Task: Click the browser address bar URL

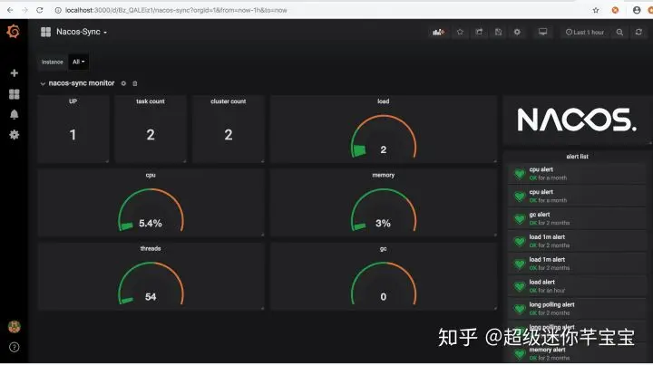Action: [176, 10]
